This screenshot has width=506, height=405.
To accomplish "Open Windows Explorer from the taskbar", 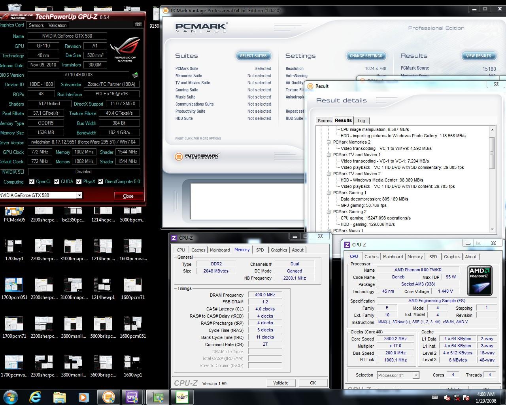I will tap(59, 397).
